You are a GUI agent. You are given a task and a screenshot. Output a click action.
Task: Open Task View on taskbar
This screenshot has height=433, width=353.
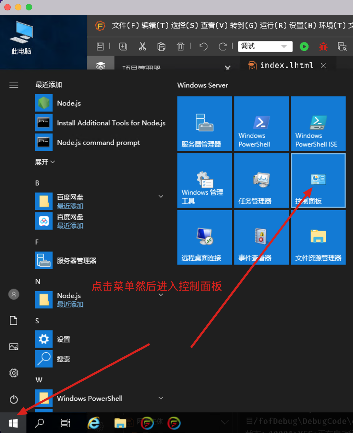66,423
